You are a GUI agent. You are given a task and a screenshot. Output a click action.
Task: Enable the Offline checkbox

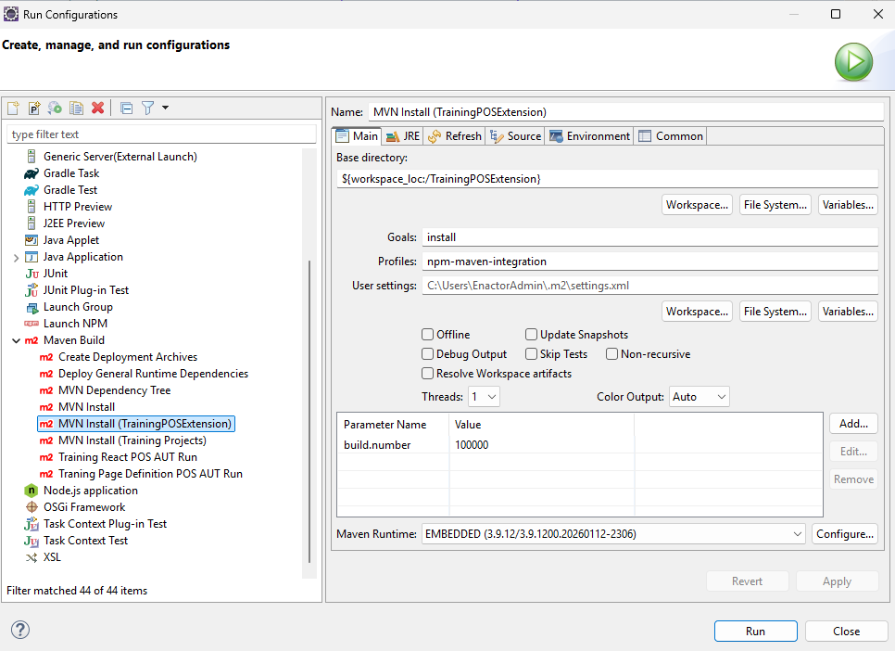click(x=428, y=335)
